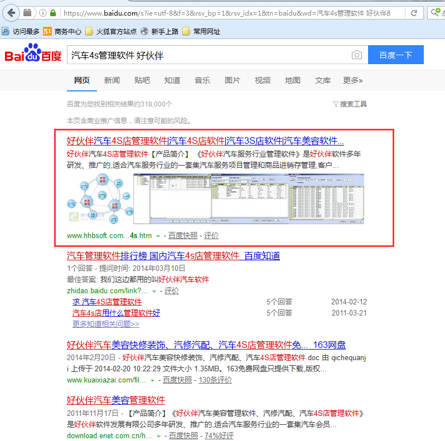Open the 常用网址 bookmark folder
Image resolution: width=445 pixels, height=441 pixels.
pos(201,31)
